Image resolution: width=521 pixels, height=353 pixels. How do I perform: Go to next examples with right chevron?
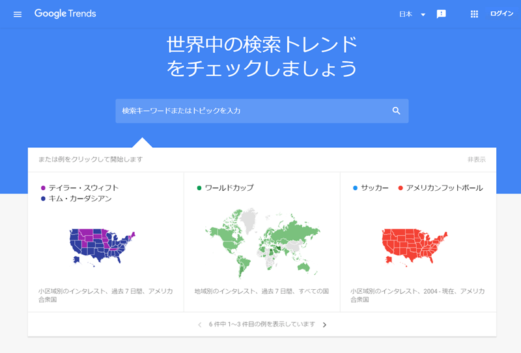coord(325,324)
